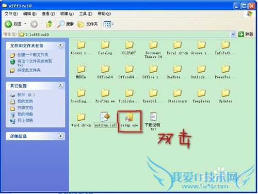Click the Forward navigation arrow button
The image size is (258, 194).
click(x=34, y=24)
